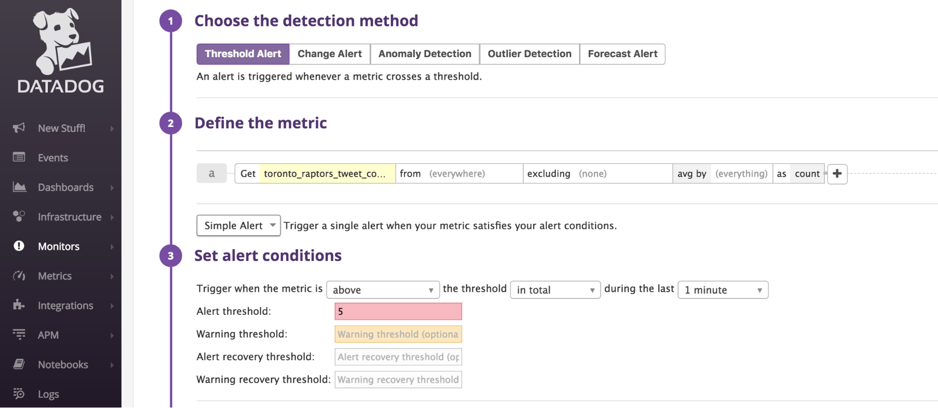Open the APM sidebar menu
This screenshot has height=408, width=938.
[x=48, y=335]
